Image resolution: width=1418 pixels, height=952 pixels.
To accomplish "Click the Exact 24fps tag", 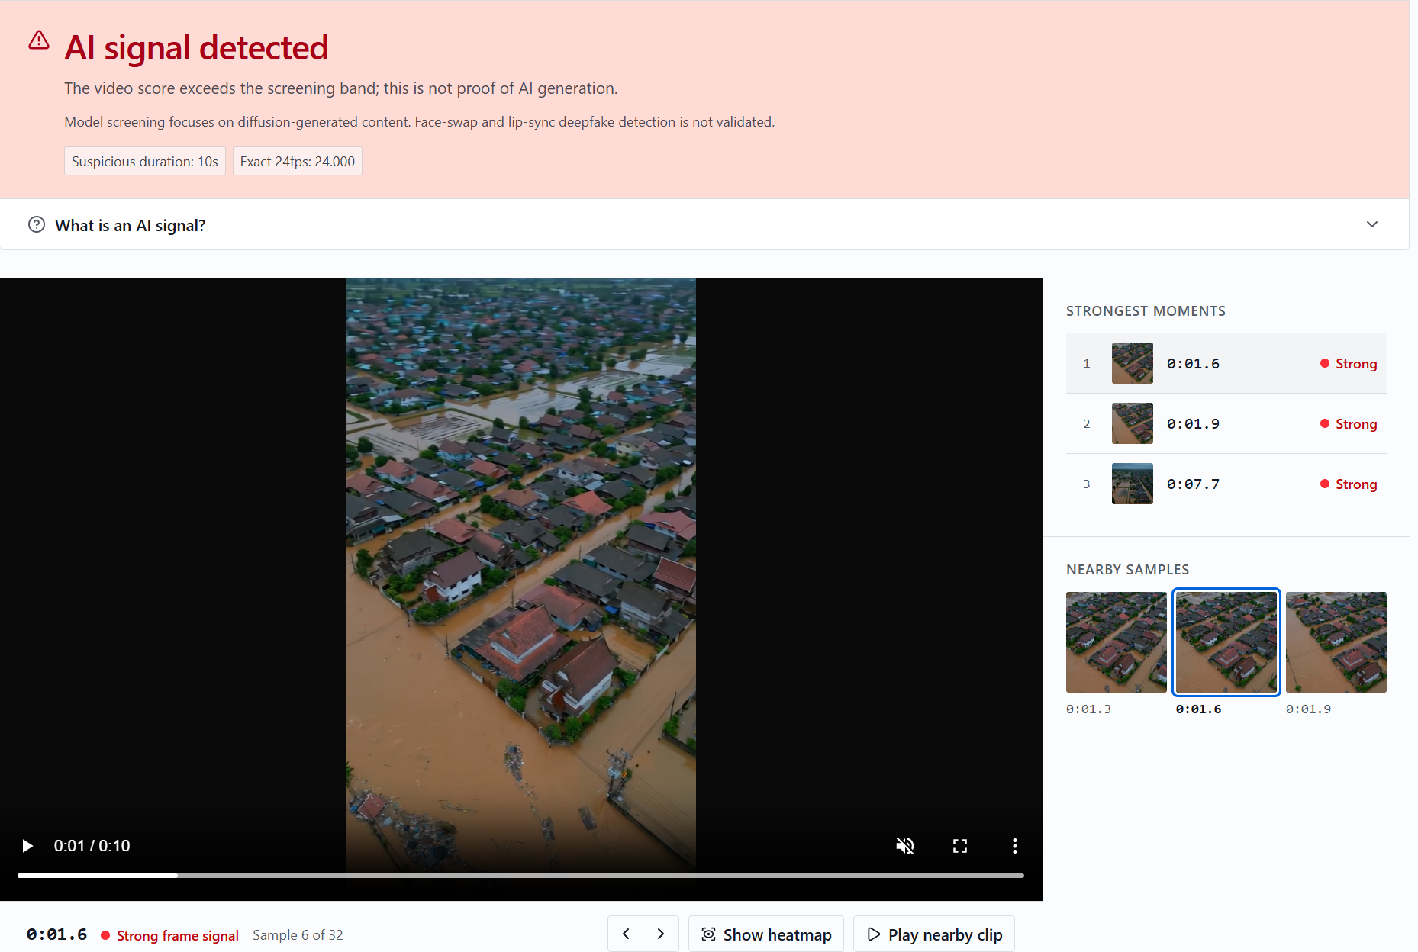I will [x=298, y=162].
